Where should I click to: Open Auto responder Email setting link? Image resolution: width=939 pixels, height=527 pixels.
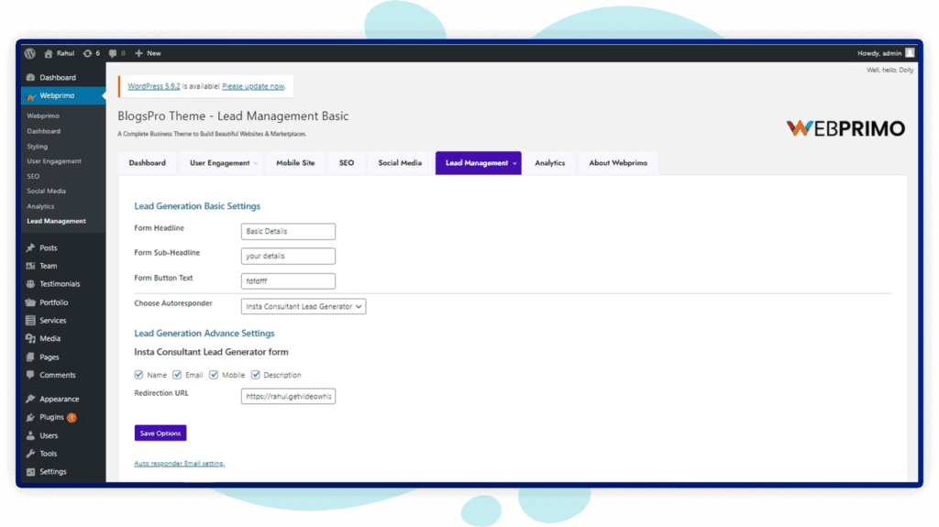[180, 464]
